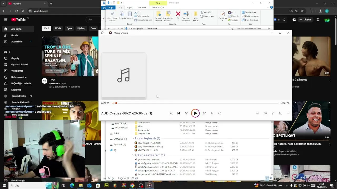Seek along the media player progress bar
Viewport: 337px width, 189px height.
pyautogui.click(x=195, y=103)
